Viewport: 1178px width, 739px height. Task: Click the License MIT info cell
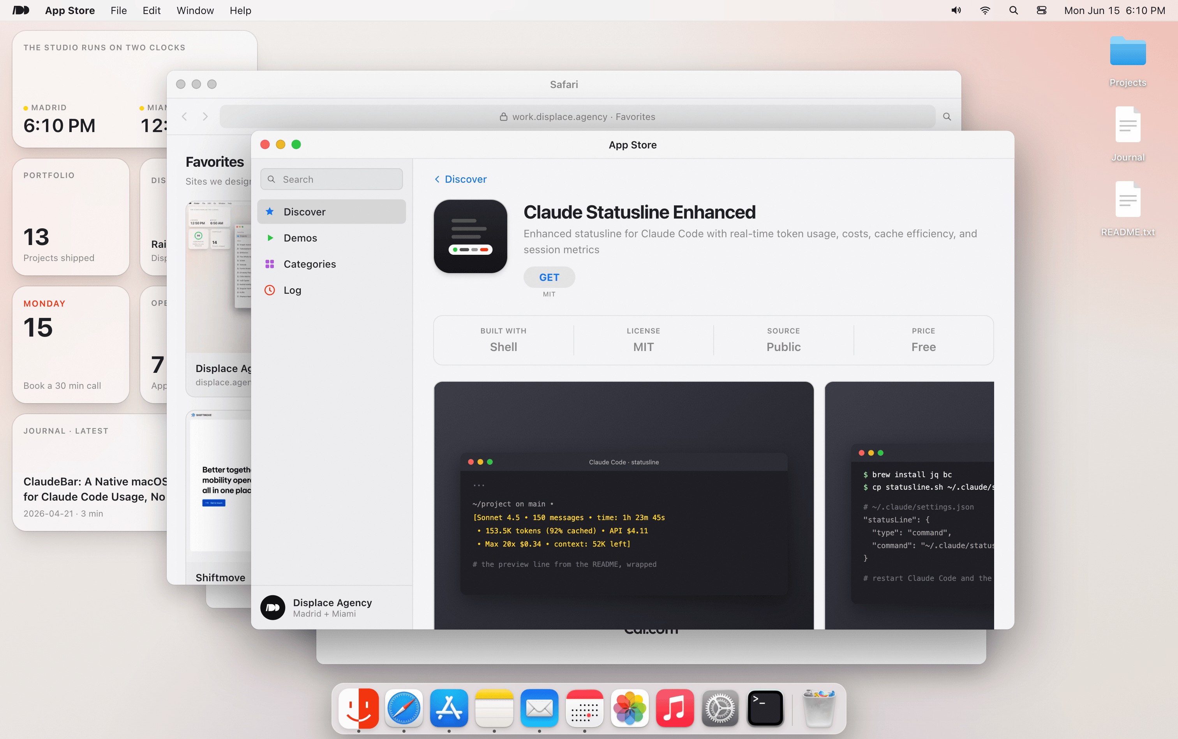click(x=644, y=340)
